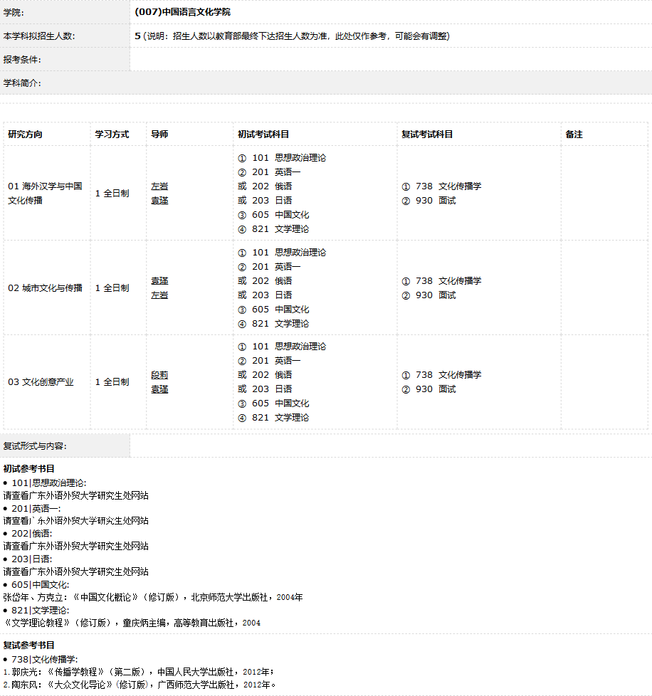This screenshot has width=652, height=696.
Task: Click the 研究方向 column header
Action: coord(25,135)
